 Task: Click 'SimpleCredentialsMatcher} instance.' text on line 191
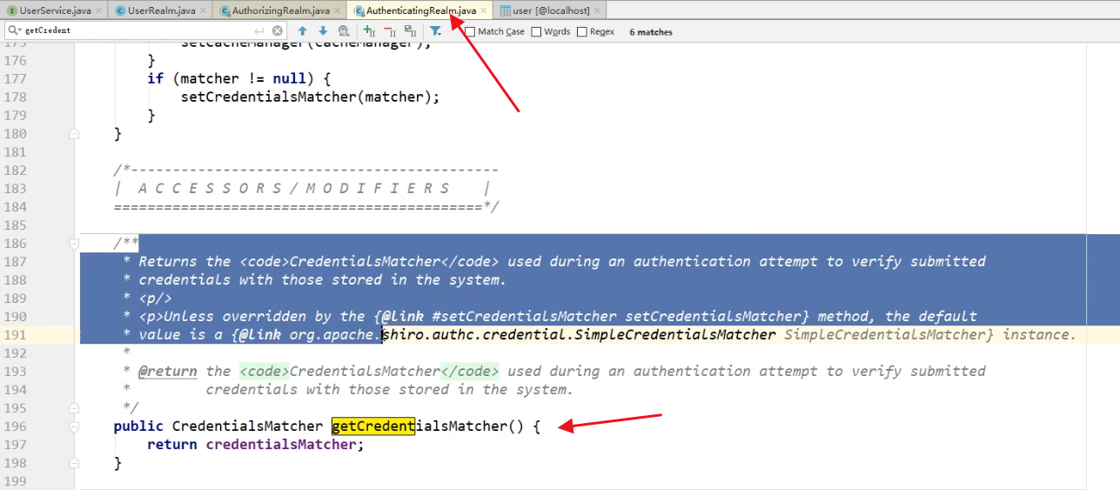(930, 334)
